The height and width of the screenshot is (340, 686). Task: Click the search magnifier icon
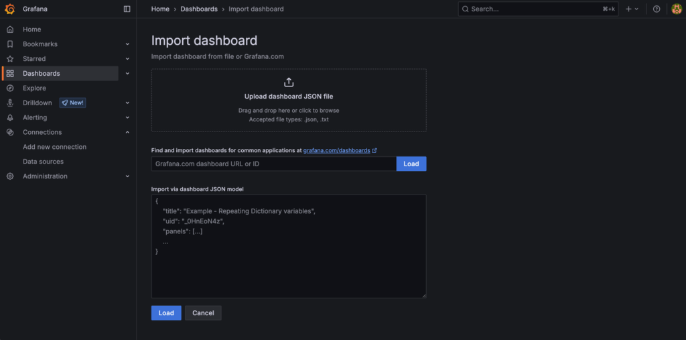point(465,9)
